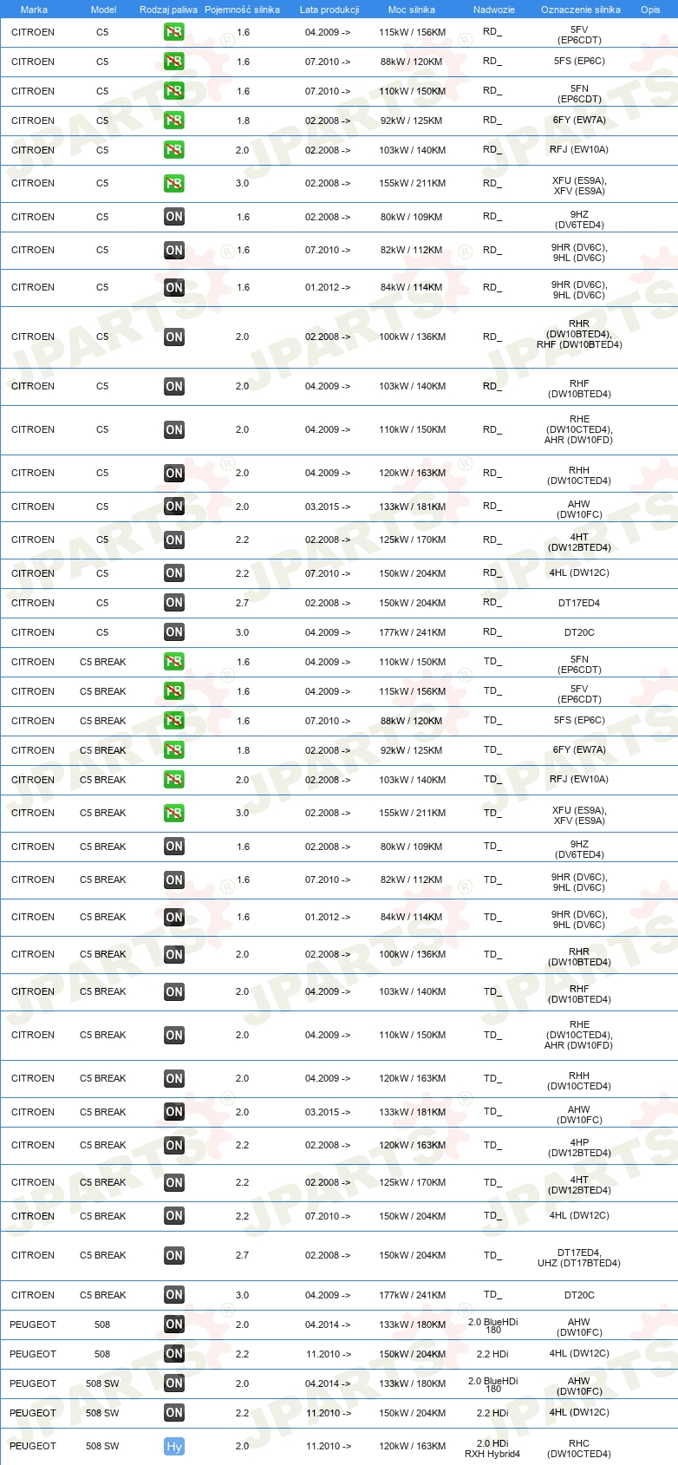
Task: Click ON icon in C5 BREAK 3.0 177kW/241KM row
Action: (174, 1295)
